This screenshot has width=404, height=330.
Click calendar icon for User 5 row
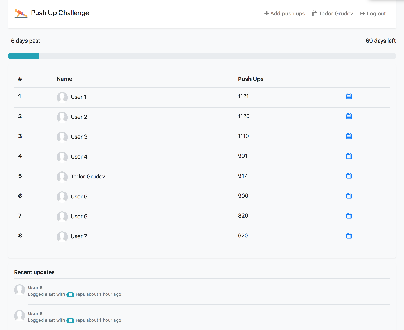pos(349,196)
